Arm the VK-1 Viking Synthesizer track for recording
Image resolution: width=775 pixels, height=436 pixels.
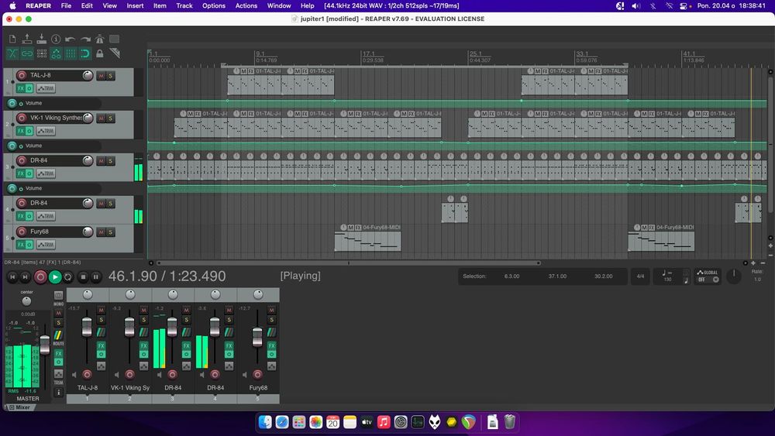tap(22, 118)
